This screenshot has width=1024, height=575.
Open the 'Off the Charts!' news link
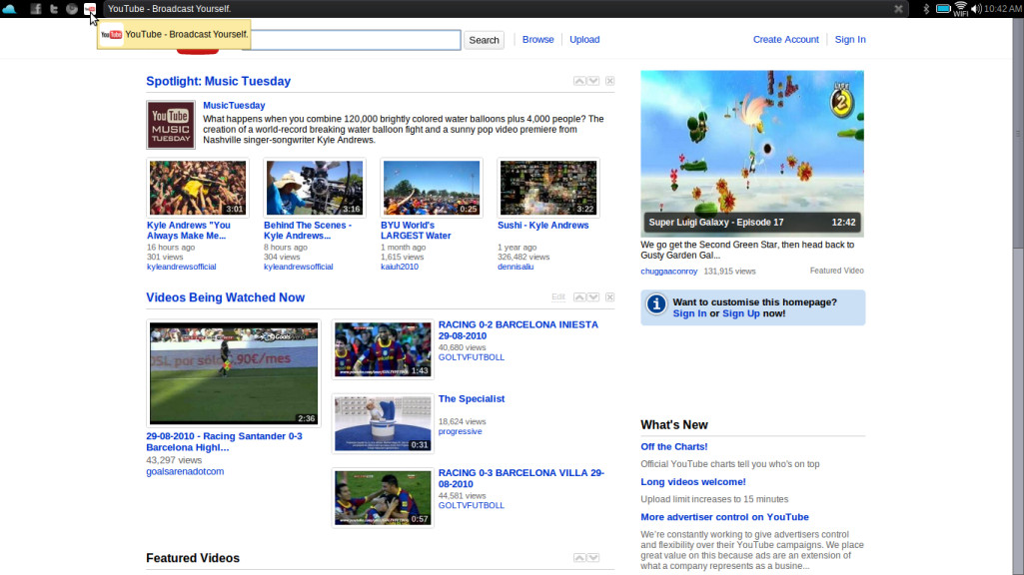tap(674, 446)
